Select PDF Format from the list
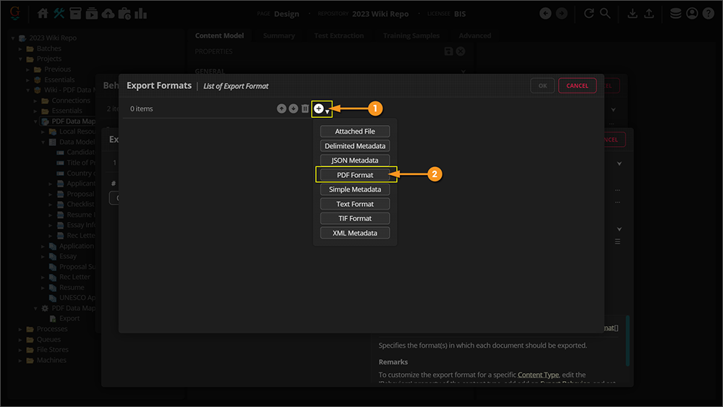Viewport: 723px width, 407px height. pos(355,175)
